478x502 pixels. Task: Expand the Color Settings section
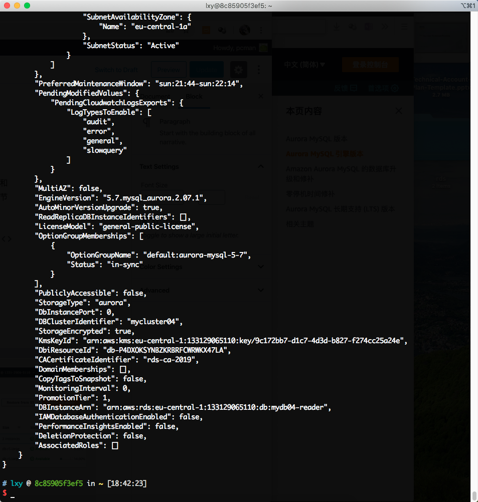click(260, 267)
